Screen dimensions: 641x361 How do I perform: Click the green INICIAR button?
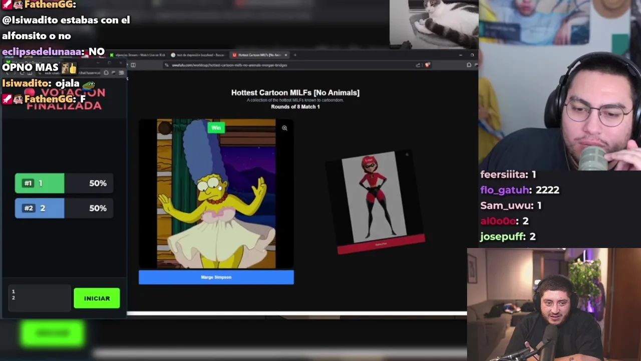(97, 298)
